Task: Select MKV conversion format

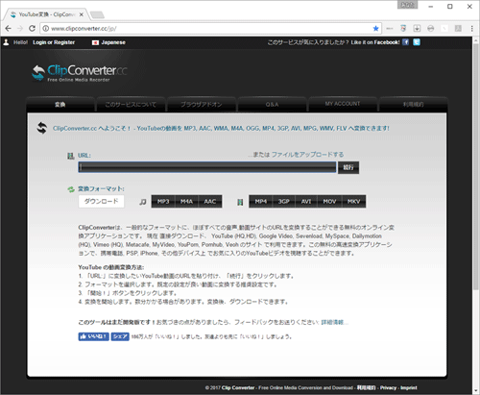Action: [x=353, y=202]
